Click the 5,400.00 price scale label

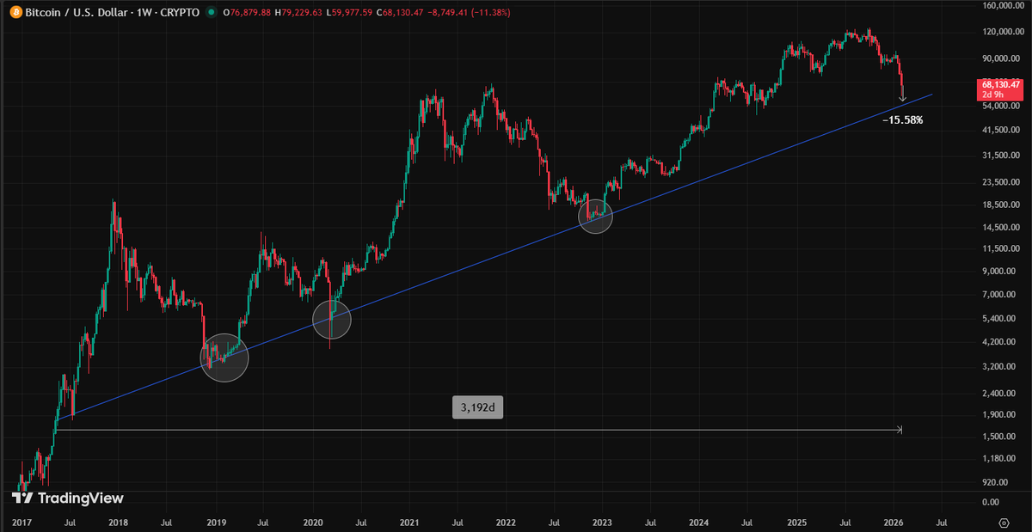click(x=997, y=319)
